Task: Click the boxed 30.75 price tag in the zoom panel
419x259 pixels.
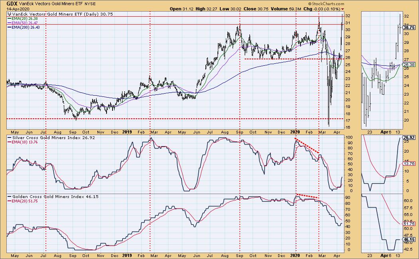Action: (409, 27)
